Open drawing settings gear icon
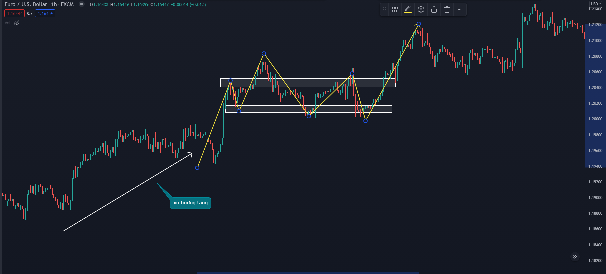 pos(421,10)
